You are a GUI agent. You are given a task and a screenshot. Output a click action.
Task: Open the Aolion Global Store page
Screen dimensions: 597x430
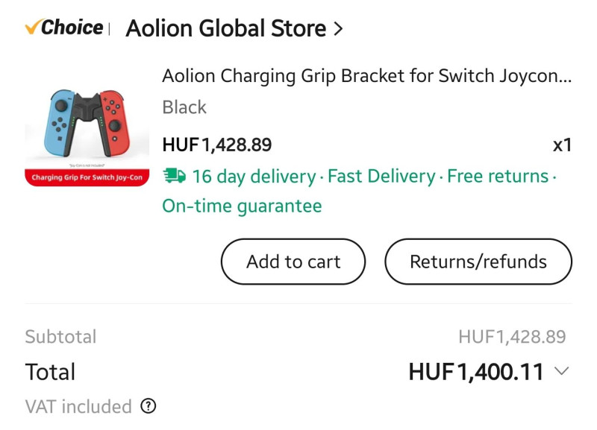(x=226, y=29)
